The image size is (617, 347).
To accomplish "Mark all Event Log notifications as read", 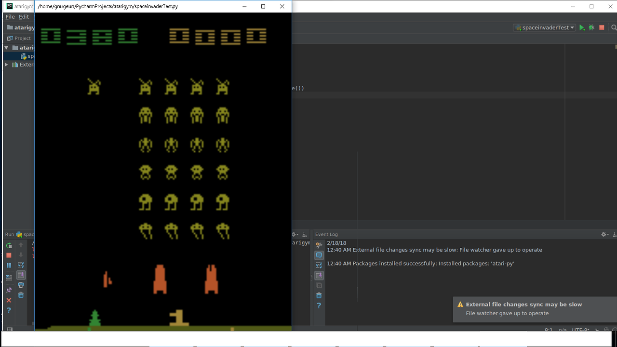I will coord(319,286).
